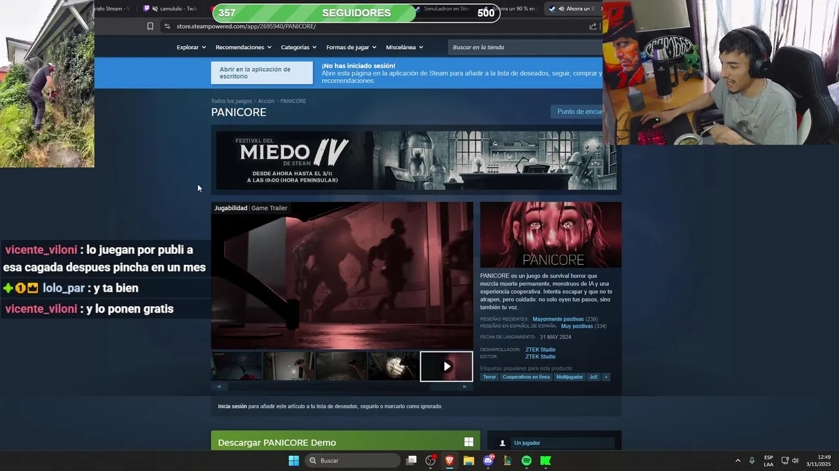Click the taskbar Buscar search box
Screen dimensions: 839x471
(353, 461)
